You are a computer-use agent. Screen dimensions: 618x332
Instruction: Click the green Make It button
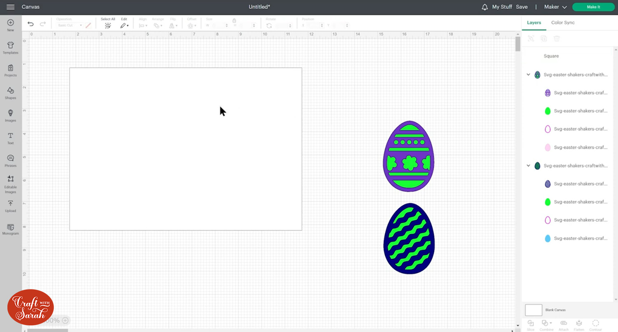(x=593, y=7)
